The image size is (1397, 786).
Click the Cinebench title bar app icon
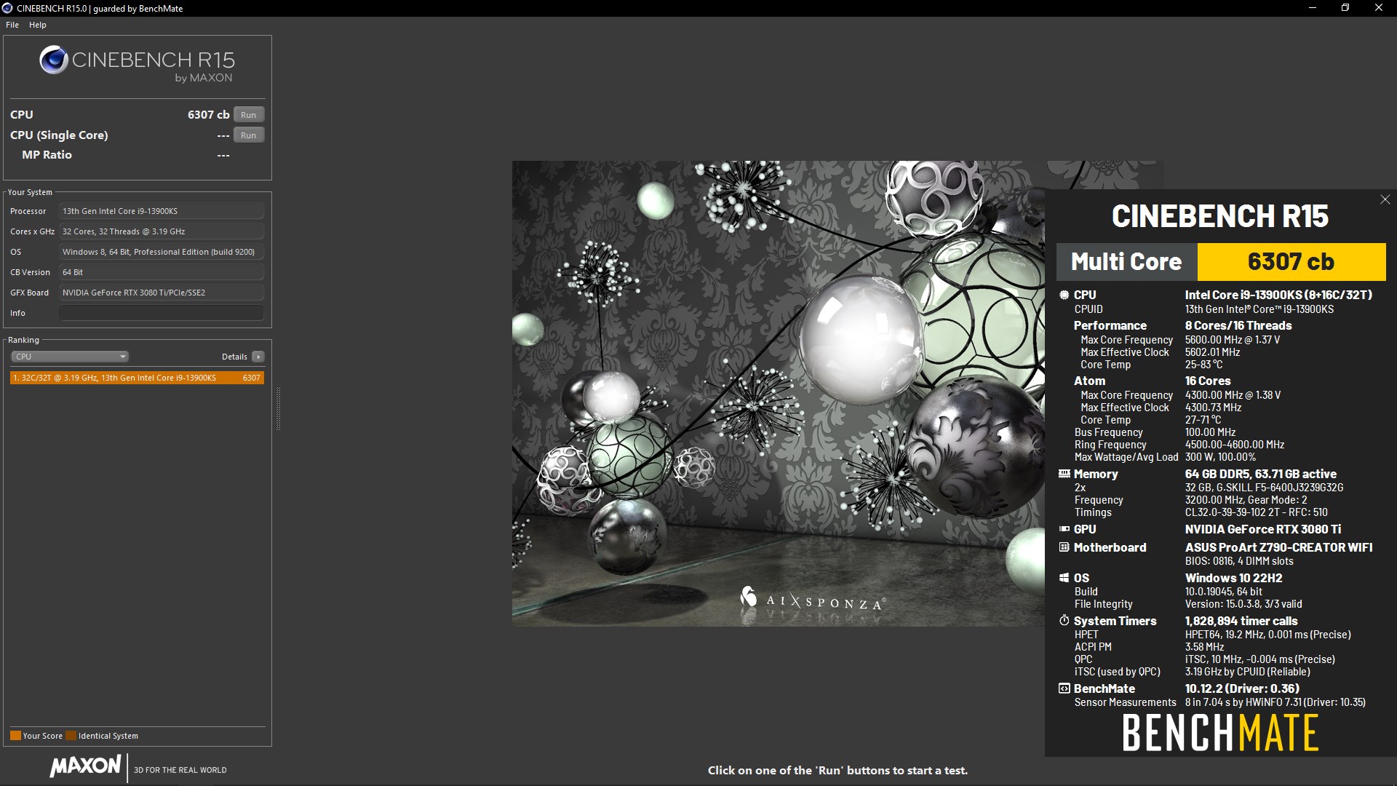8,8
